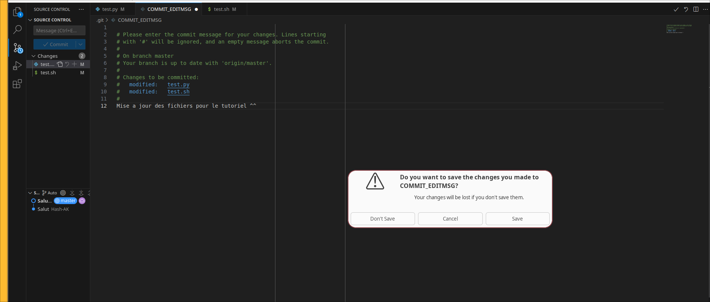Click Don't Save in the dialog
The width and height of the screenshot is (710, 302).
382,219
